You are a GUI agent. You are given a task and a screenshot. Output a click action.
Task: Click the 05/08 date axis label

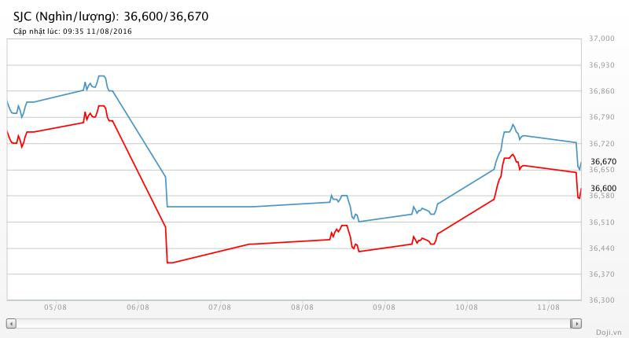pos(55,308)
